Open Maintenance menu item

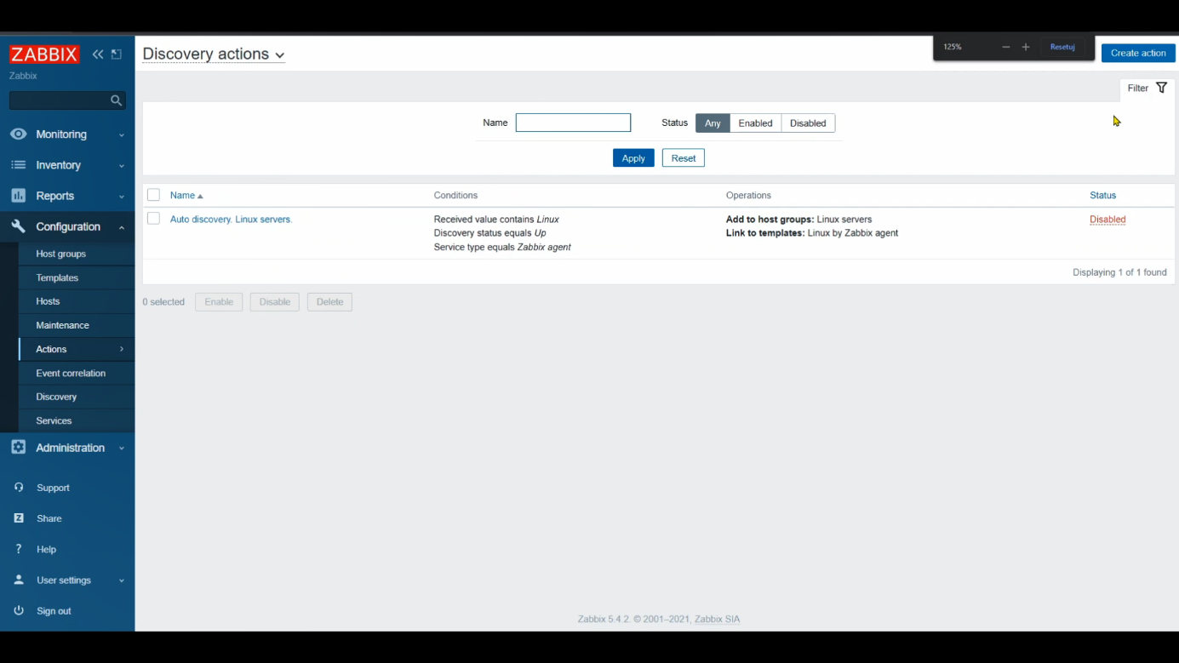click(77, 325)
